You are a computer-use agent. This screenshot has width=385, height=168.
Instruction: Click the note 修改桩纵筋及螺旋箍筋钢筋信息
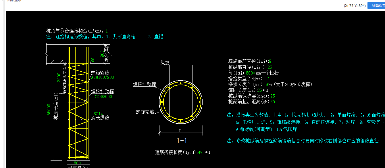[x=303, y=141]
